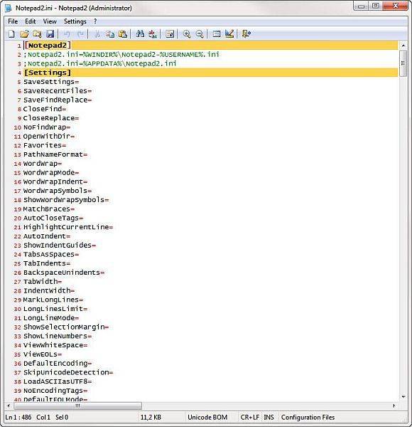This screenshot has width=412, height=427.
Task: Click the 'ShowWordWrapSymbols=' line
Action: coord(66,200)
